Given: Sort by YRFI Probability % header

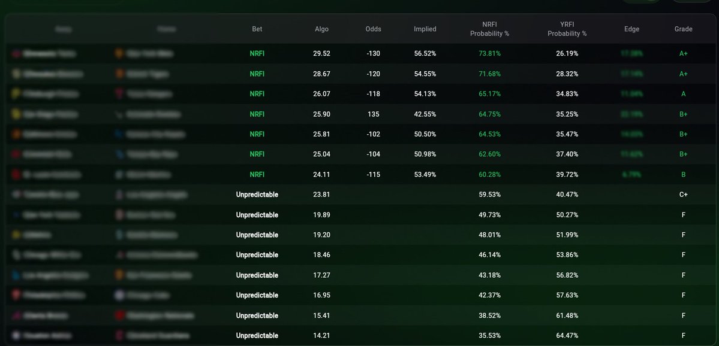Looking at the screenshot, I should pos(567,29).
